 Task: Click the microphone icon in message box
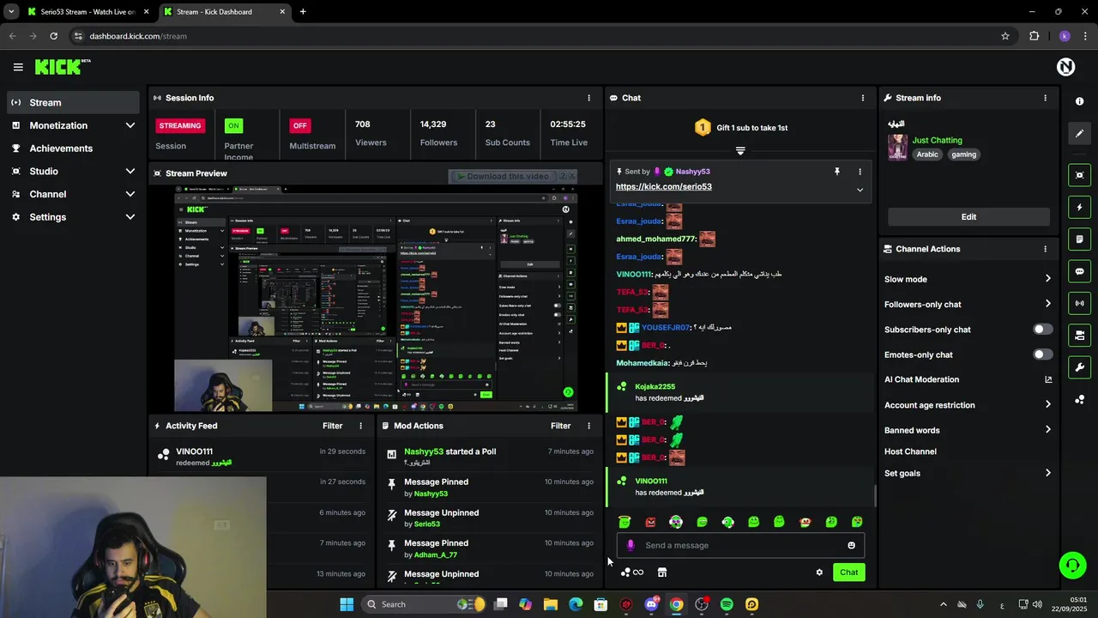pos(630,545)
